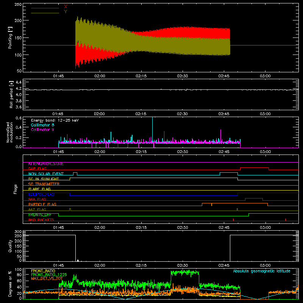
Task: Click the red X legend line sample
Action: point(45,8)
